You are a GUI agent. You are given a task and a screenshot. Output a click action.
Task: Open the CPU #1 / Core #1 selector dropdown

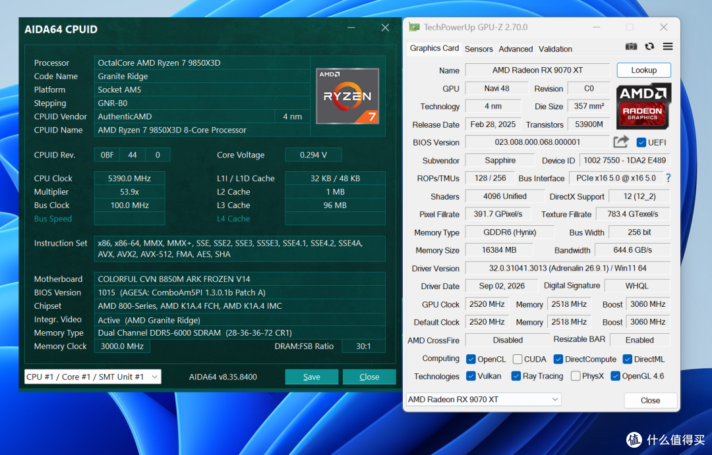pyautogui.click(x=93, y=377)
